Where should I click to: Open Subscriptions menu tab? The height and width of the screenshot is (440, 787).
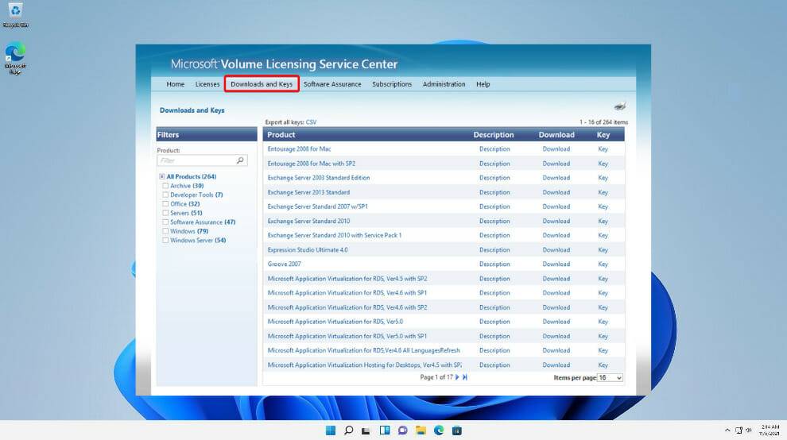(x=392, y=84)
